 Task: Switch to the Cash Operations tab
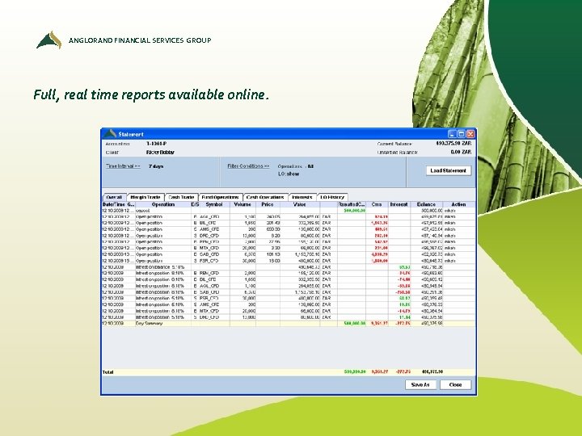(x=265, y=197)
